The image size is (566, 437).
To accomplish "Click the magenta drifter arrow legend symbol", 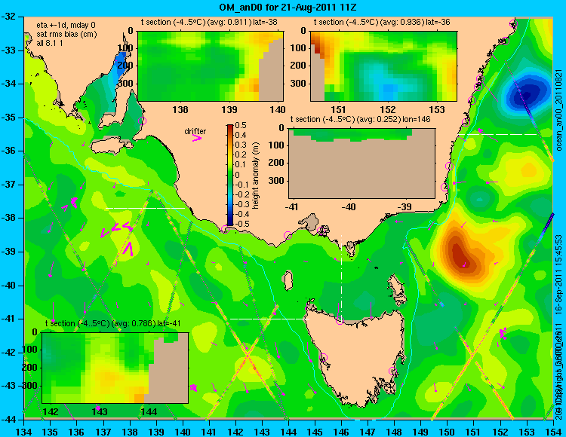I will coord(197,138).
